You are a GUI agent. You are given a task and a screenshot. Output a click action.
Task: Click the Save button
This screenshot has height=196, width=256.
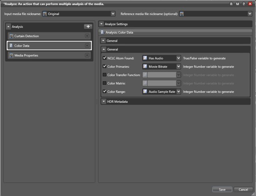[x=222, y=190]
